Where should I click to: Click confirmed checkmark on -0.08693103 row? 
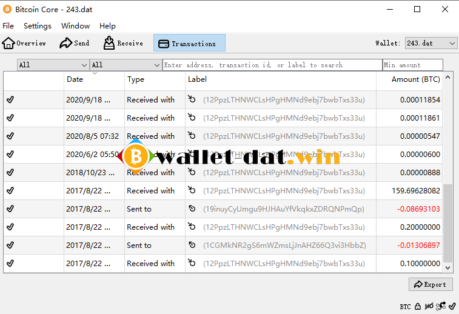pyautogui.click(x=10, y=209)
